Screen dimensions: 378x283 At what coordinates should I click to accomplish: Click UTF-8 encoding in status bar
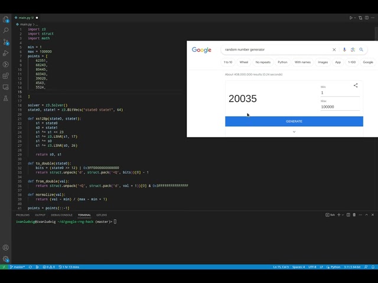tap(312, 267)
